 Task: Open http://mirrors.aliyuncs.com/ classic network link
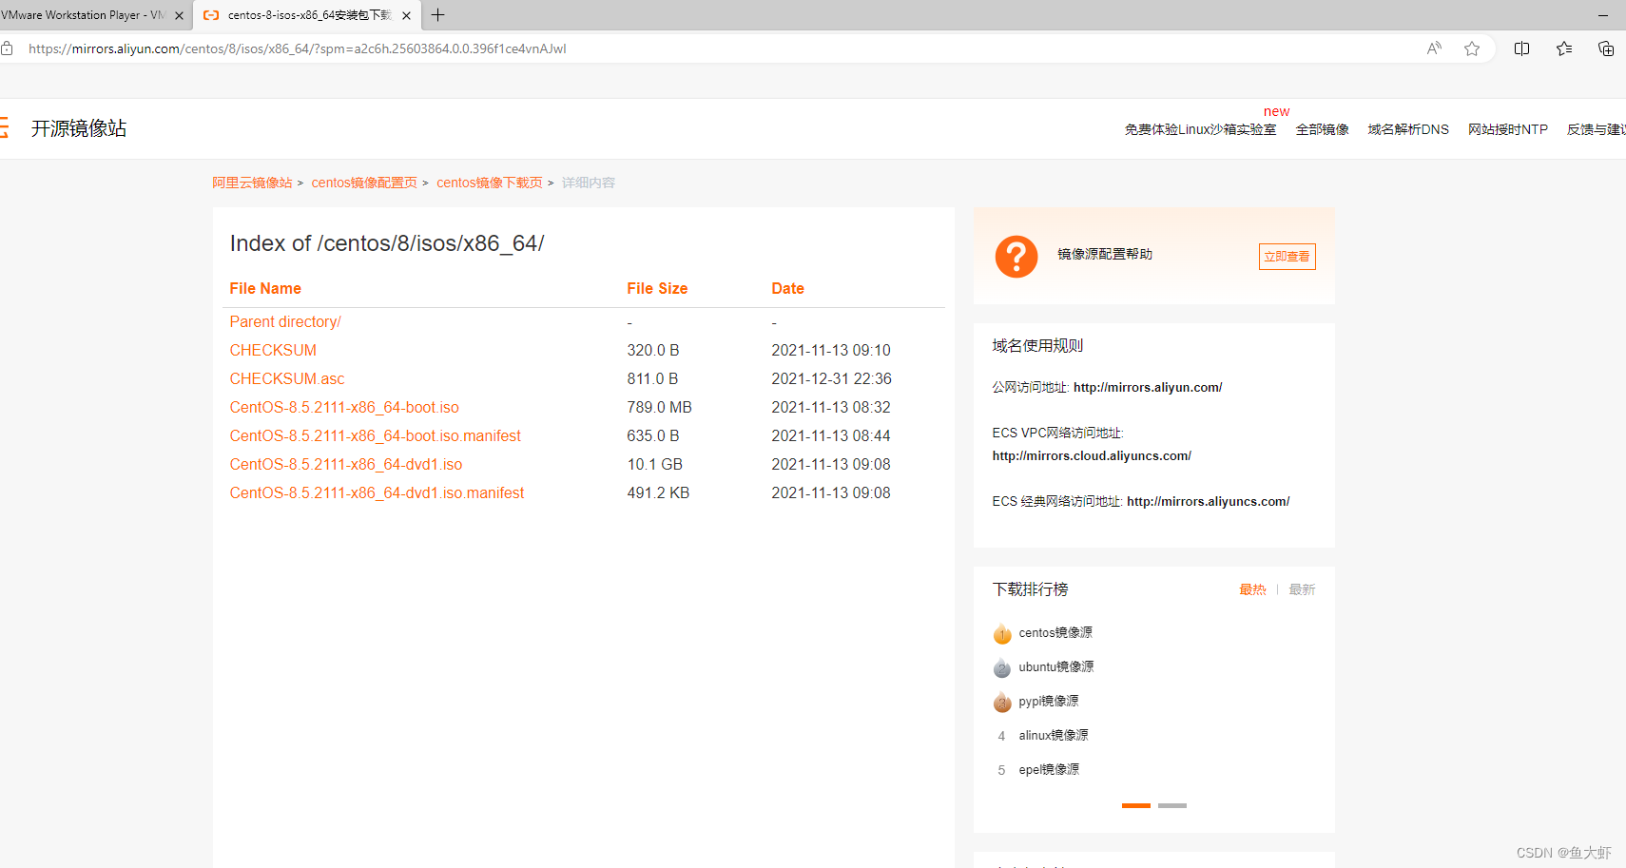pyautogui.click(x=1209, y=501)
